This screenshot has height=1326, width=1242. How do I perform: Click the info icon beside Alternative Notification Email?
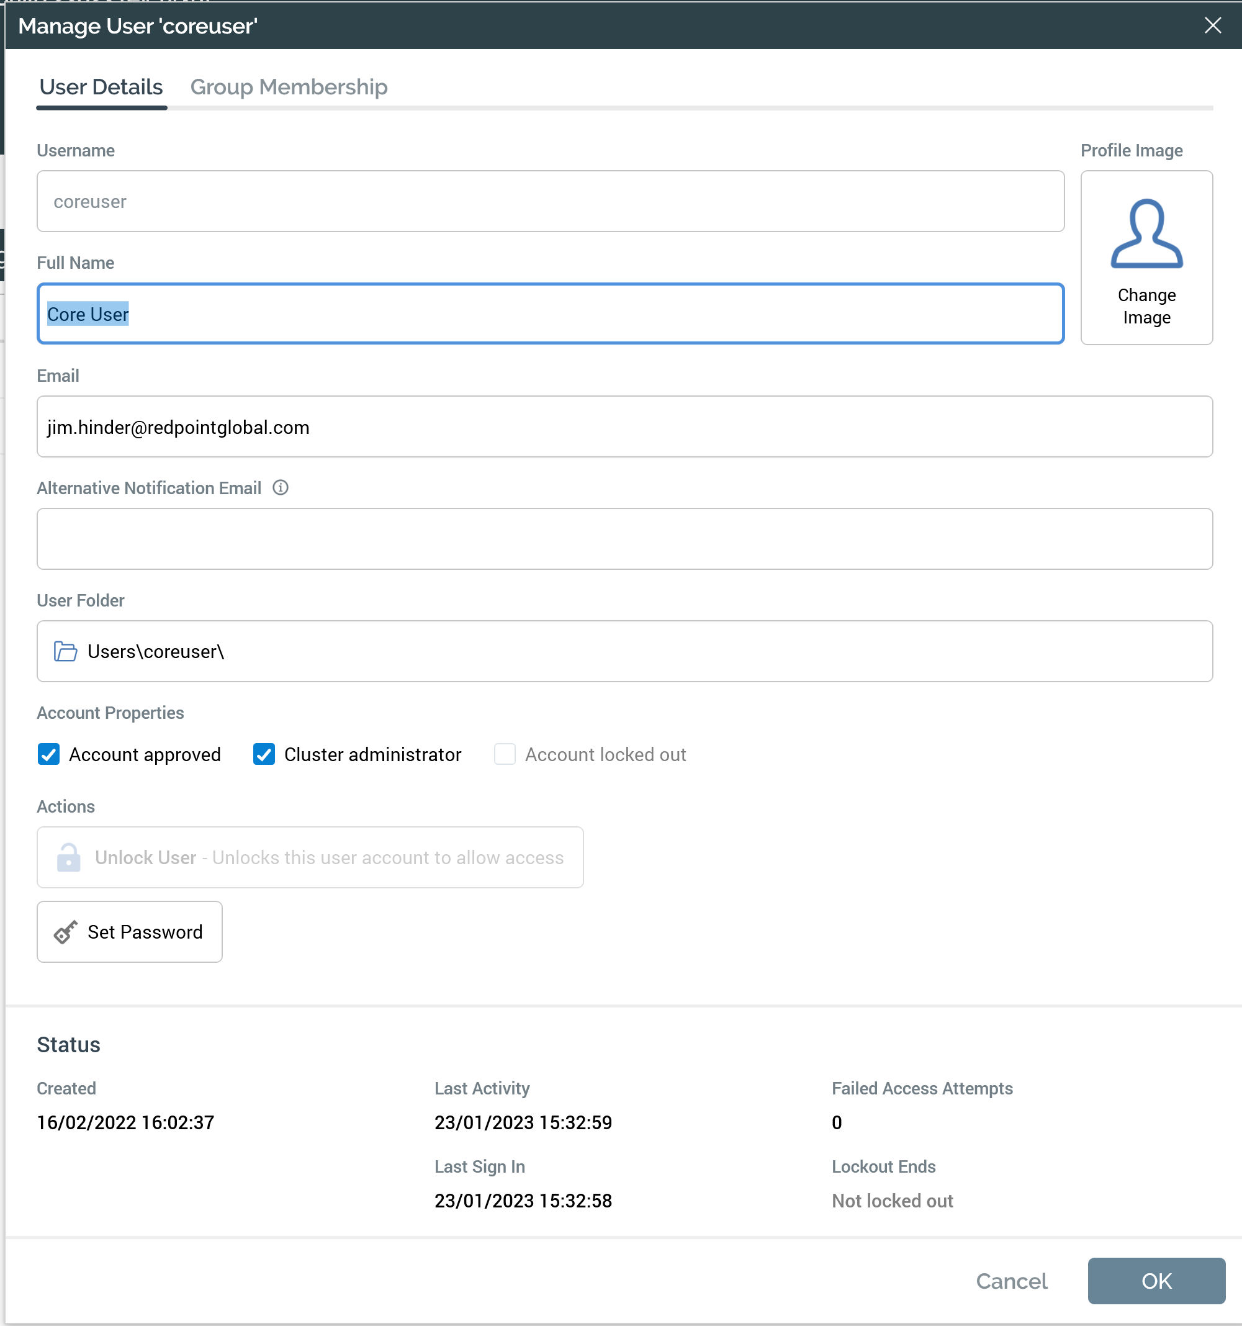281,487
